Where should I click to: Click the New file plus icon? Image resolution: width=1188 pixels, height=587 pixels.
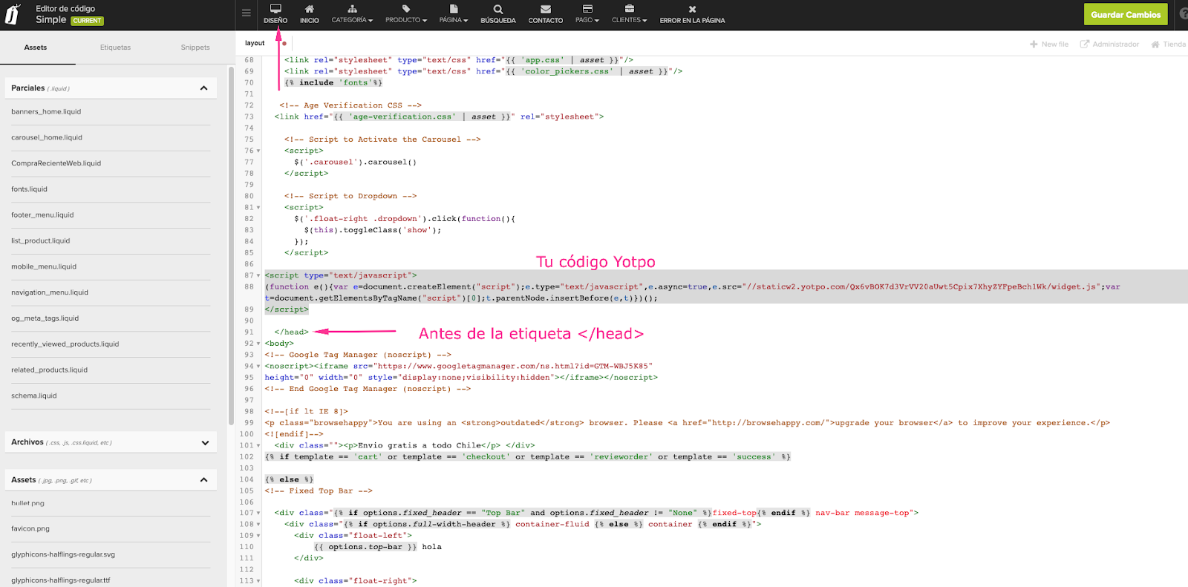click(x=1034, y=45)
